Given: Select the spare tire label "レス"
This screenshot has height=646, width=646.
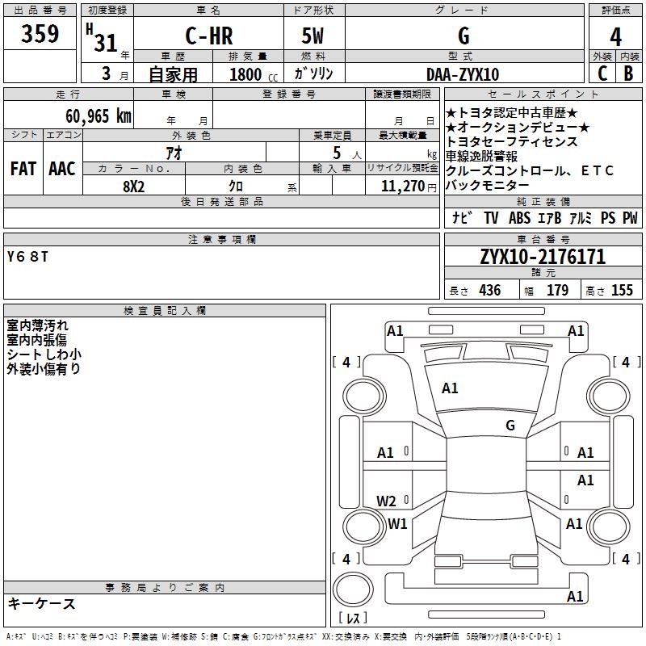Looking at the screenshot, I should click(x=353, y=617).
